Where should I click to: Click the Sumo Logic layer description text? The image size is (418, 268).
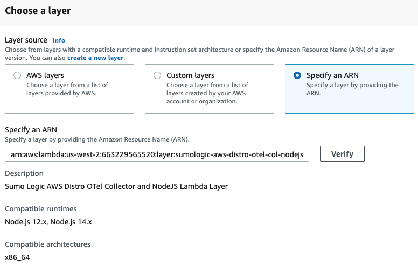click(x=116, y=187)
